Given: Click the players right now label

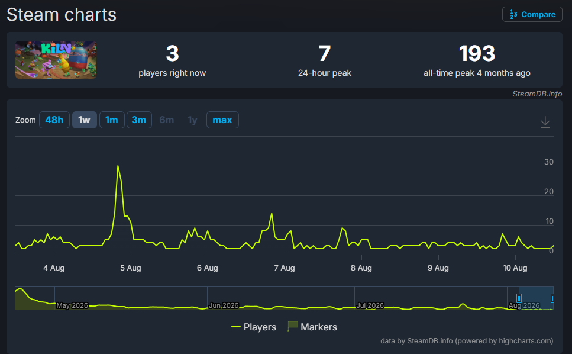Looking at the screenshot, I should (x=172, y=73).
